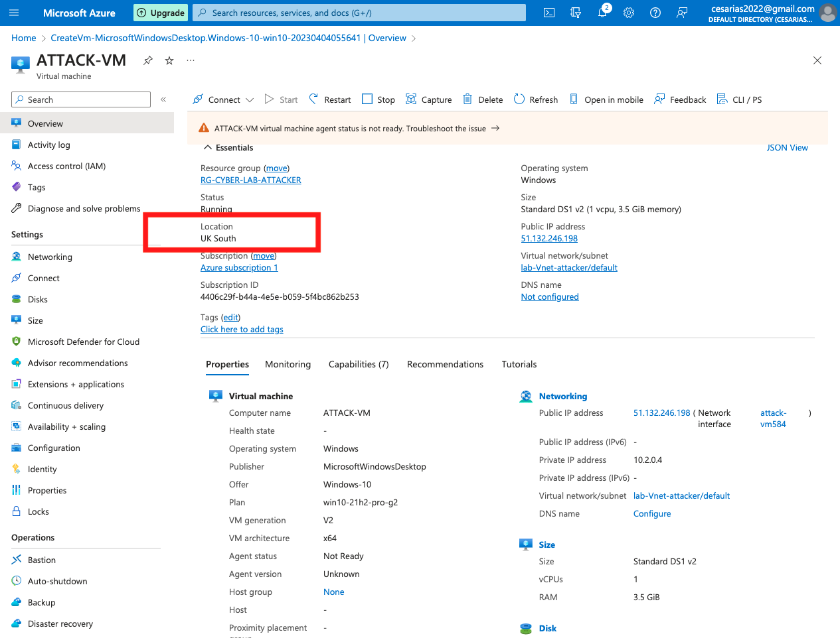The width and height of the screenshot is (840, 638).
Task: Click the top bar Feedback person icon
Action: 682,13
